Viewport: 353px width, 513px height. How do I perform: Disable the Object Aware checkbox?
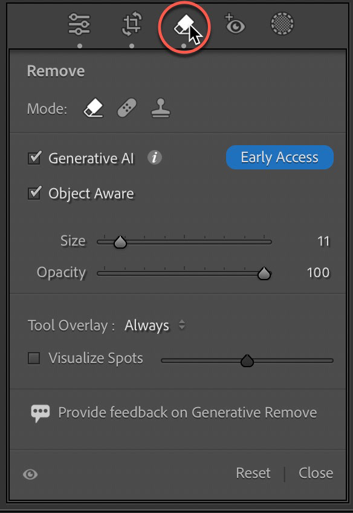pyautogui.click(x=34, y=193)
